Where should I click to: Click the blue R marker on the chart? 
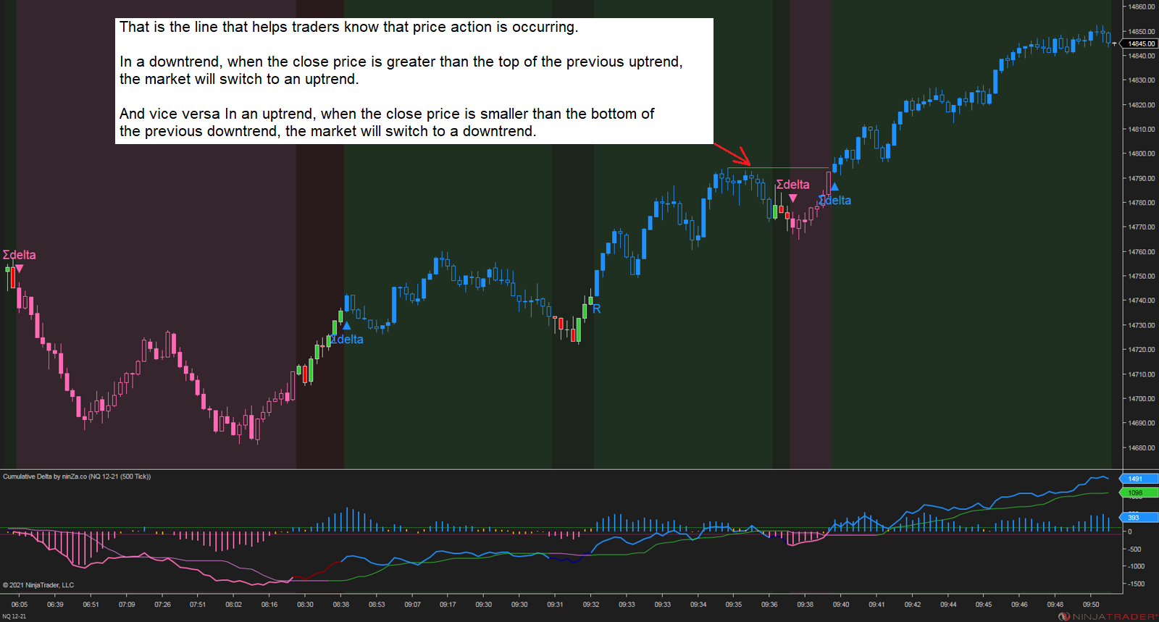click(x=597, y=309)
